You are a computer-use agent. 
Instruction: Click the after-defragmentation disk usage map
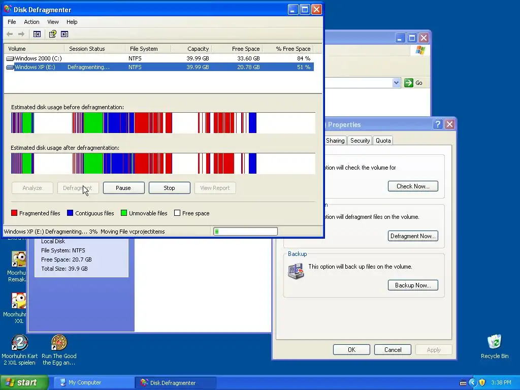tap(163, 164)
